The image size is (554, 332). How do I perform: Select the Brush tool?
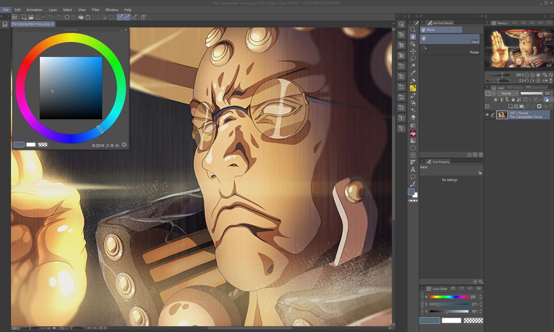tap(413, 95)
